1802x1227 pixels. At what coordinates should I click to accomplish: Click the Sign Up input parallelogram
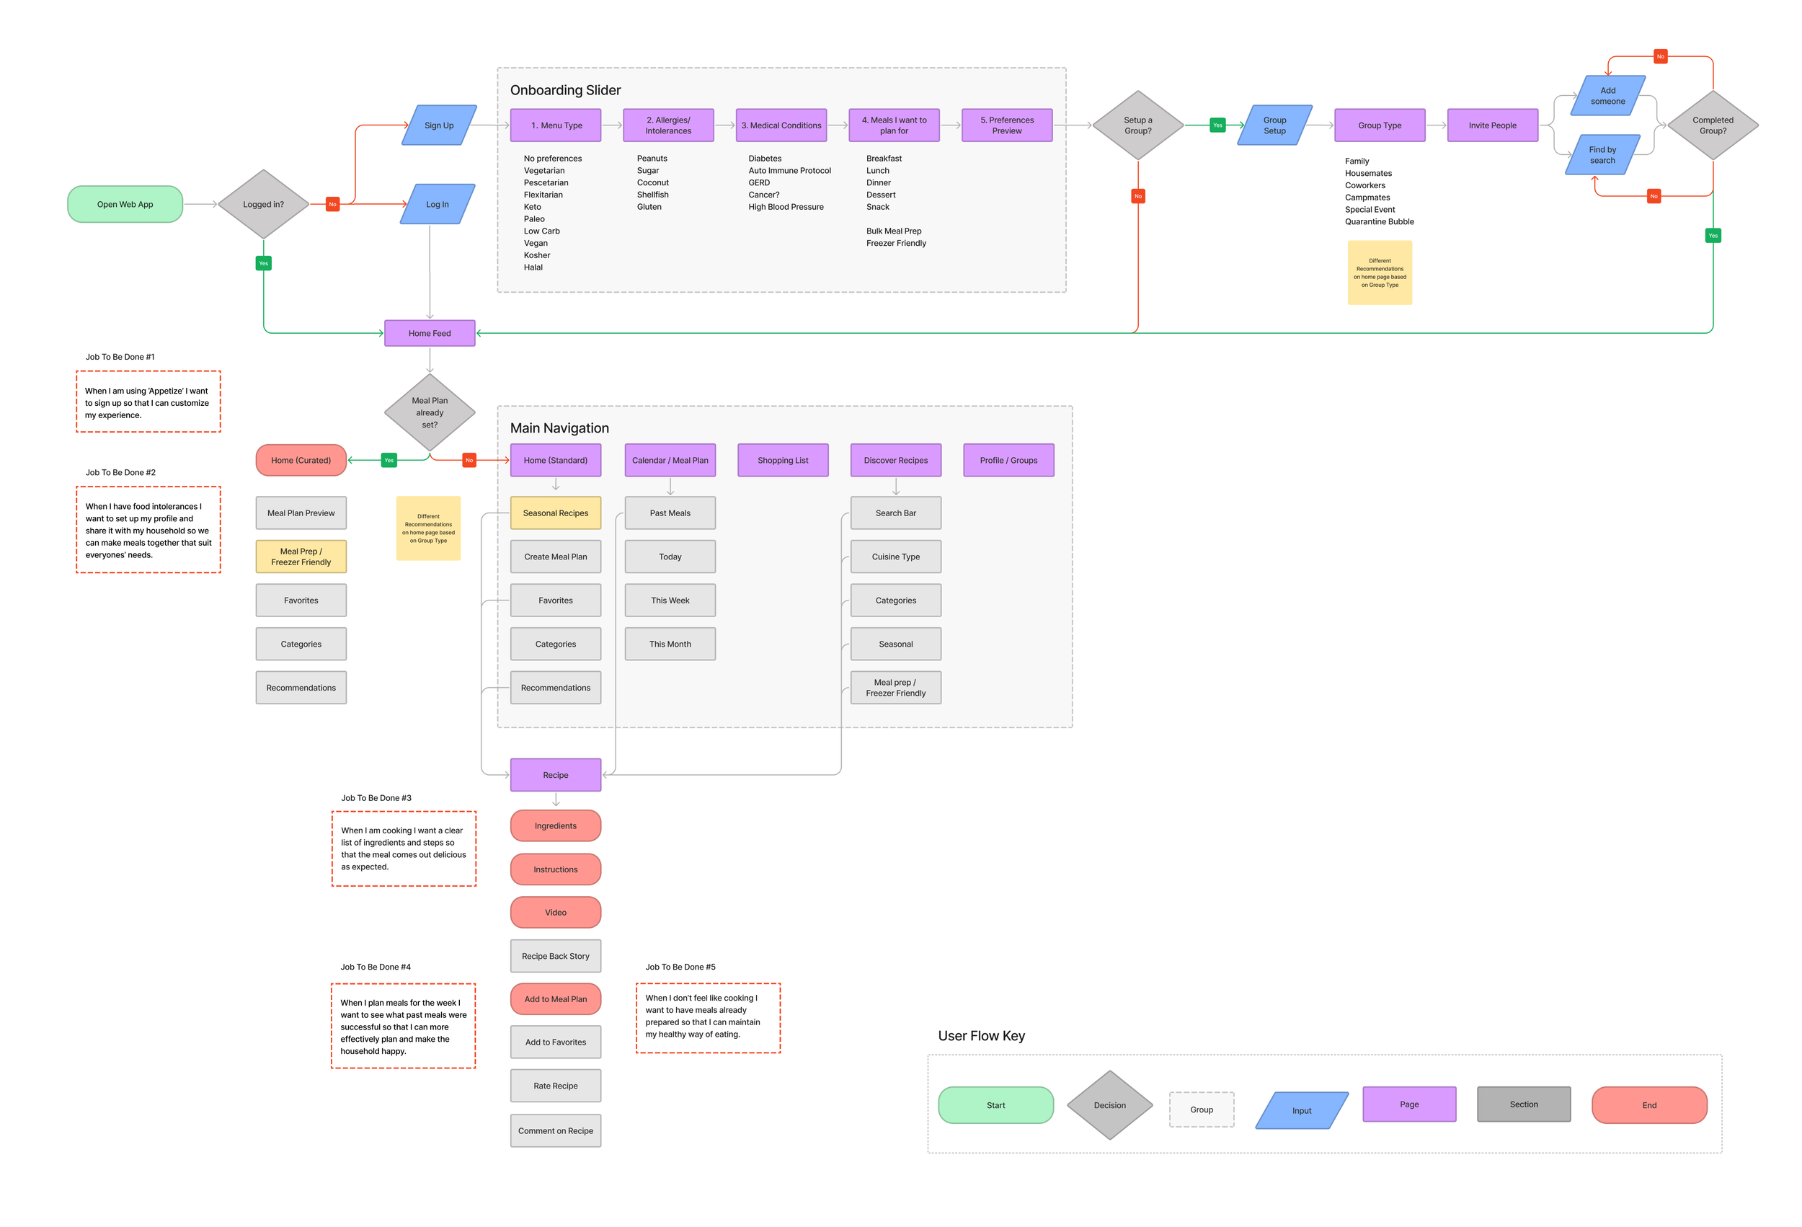(439, 125)
